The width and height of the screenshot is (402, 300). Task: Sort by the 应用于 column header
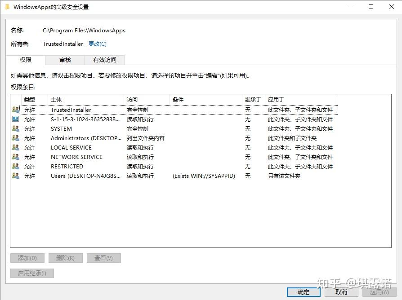pos(301,100)
